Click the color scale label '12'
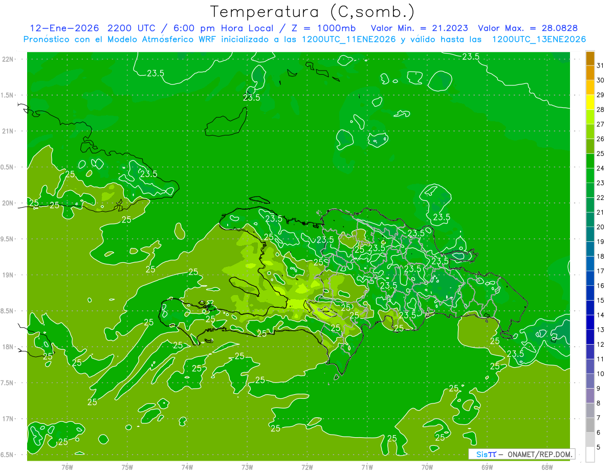Viewport: 614px width, 474px height. click(x=600, y=345)
